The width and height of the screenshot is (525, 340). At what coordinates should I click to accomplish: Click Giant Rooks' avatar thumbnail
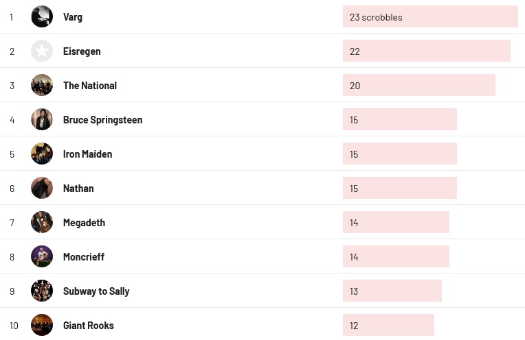point(42,325)
